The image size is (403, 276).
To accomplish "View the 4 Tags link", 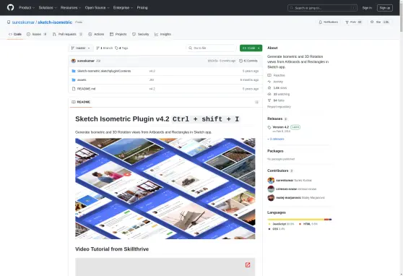I will pyautogui.click(x=121, y=48).
